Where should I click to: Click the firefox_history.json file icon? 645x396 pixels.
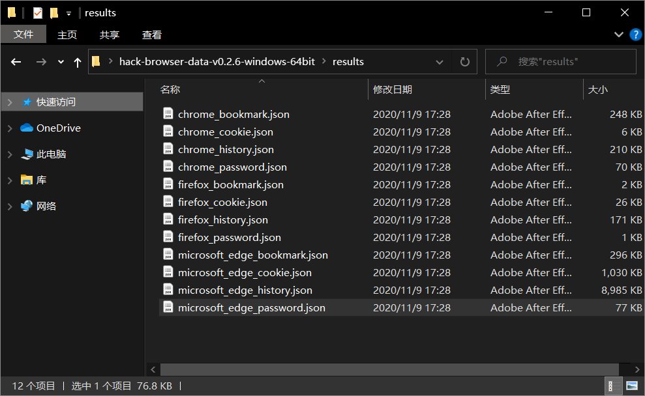pos(168,219)
